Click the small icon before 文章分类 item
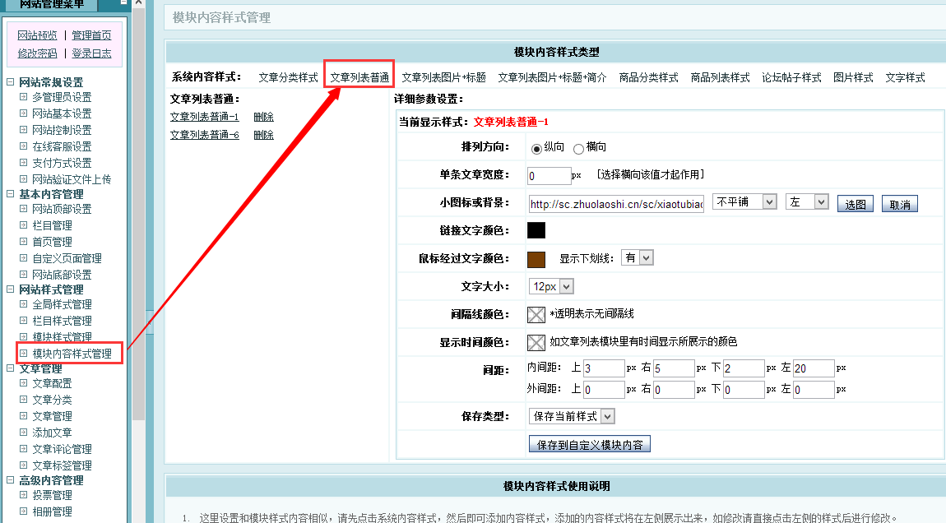 click(24, 400)
